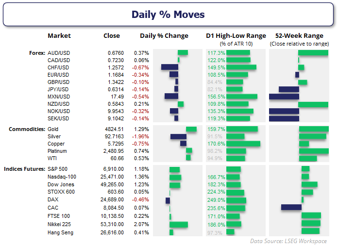
Task: Click the MXN/USD 52-week range bar
Action: [284, 97]
